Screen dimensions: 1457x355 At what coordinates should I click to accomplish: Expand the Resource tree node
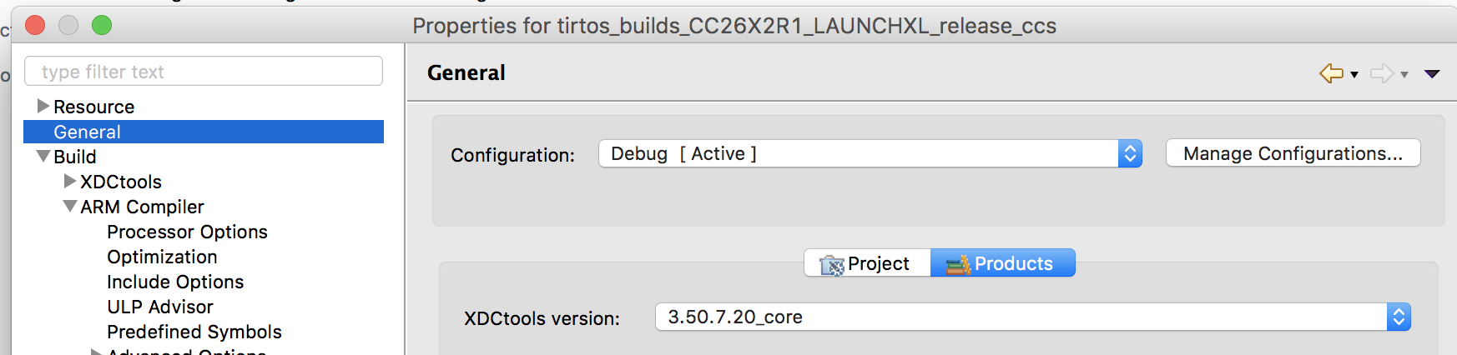43,106
